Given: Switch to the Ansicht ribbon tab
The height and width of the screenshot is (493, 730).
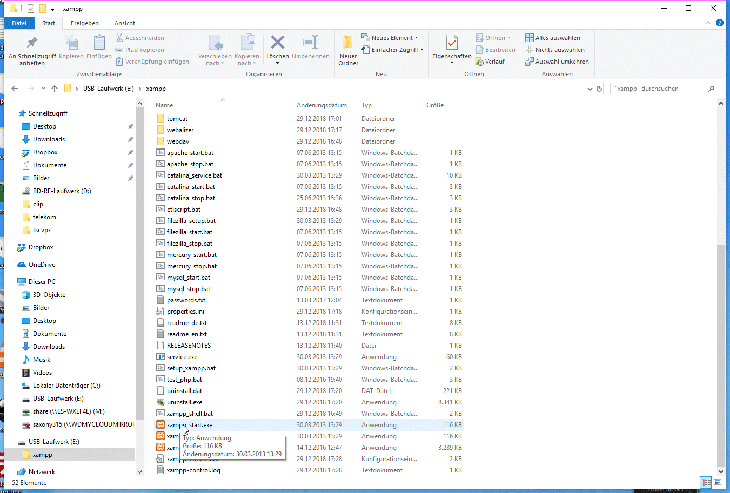Looking at the screenshot, I should click(x=125, y=23).
